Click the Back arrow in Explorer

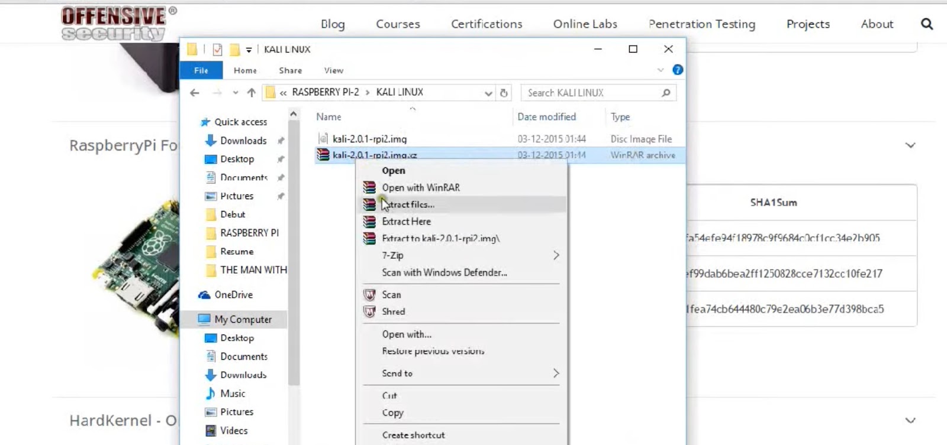pyautogui.click(x=195, y=93)
